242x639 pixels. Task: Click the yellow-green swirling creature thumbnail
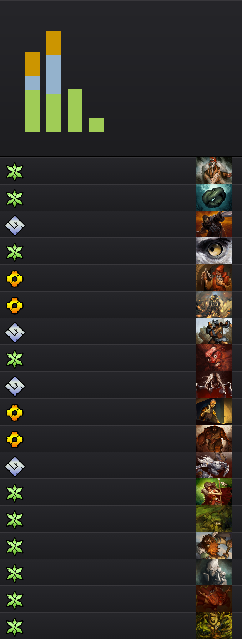click(214, 626)
